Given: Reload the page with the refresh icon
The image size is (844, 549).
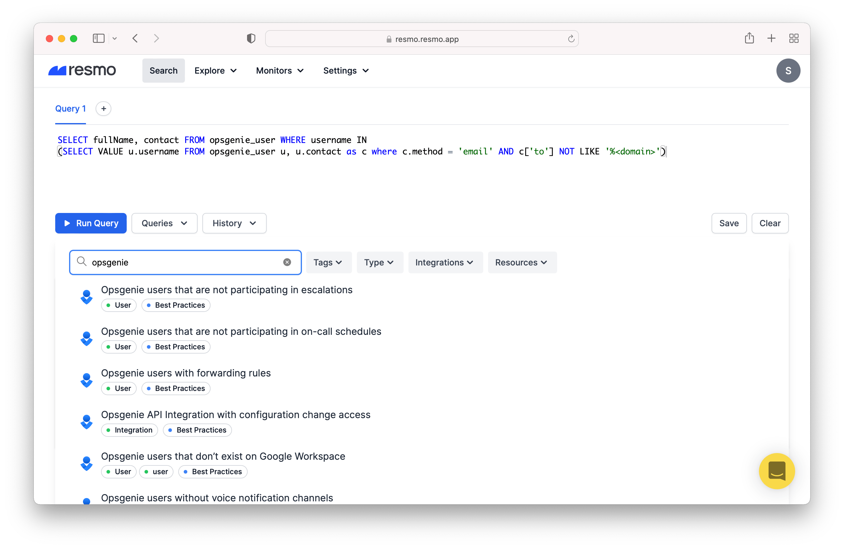Looking at the screenshot, I should pyautogui.click(x=571, y=39).
